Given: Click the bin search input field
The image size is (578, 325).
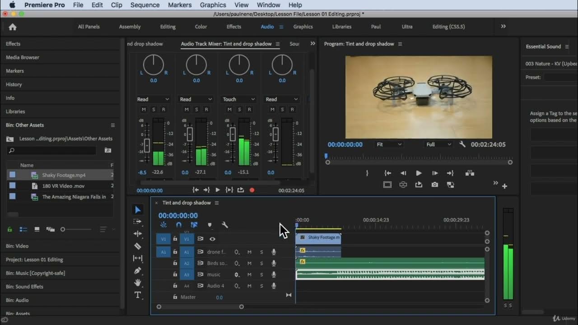Looking at the screenshot, I should (x=52, y=150).
